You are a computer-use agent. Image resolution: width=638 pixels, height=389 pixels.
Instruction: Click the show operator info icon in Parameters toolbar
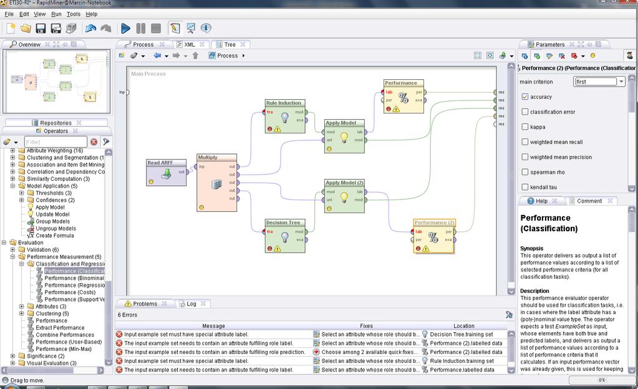point(524,55)
